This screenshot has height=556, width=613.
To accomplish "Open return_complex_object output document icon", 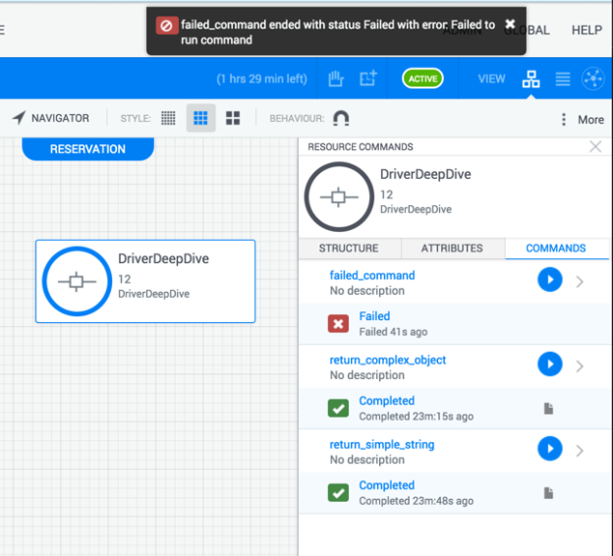I will 549,408.
